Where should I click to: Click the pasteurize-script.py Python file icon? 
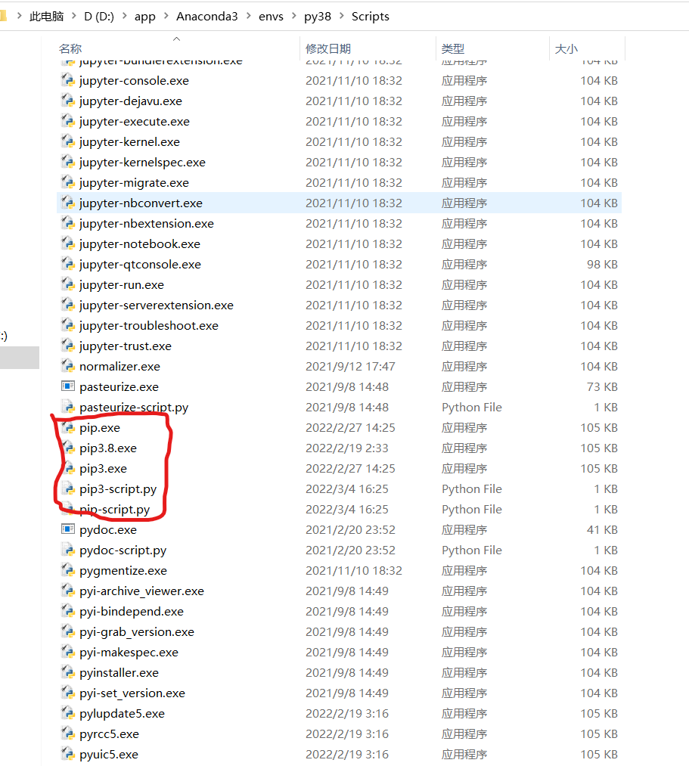click(68, 407)
